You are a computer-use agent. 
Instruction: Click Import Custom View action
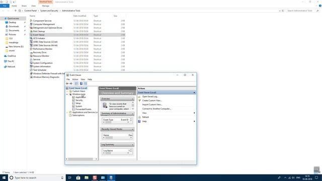click(x=152, y=105)
